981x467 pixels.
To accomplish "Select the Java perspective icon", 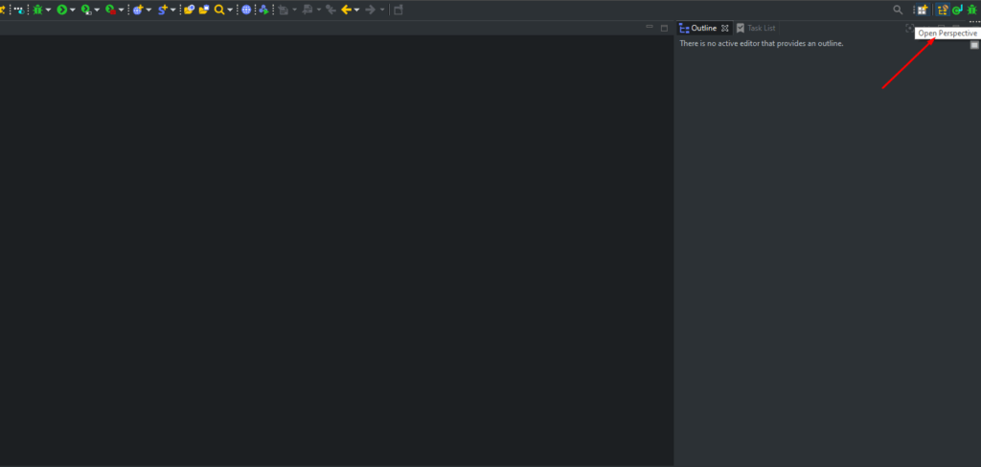I will coord(957,10).
